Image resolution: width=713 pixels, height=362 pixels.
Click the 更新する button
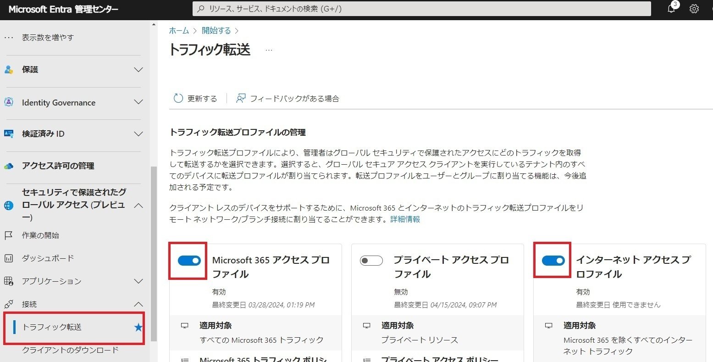click(195, 98)
